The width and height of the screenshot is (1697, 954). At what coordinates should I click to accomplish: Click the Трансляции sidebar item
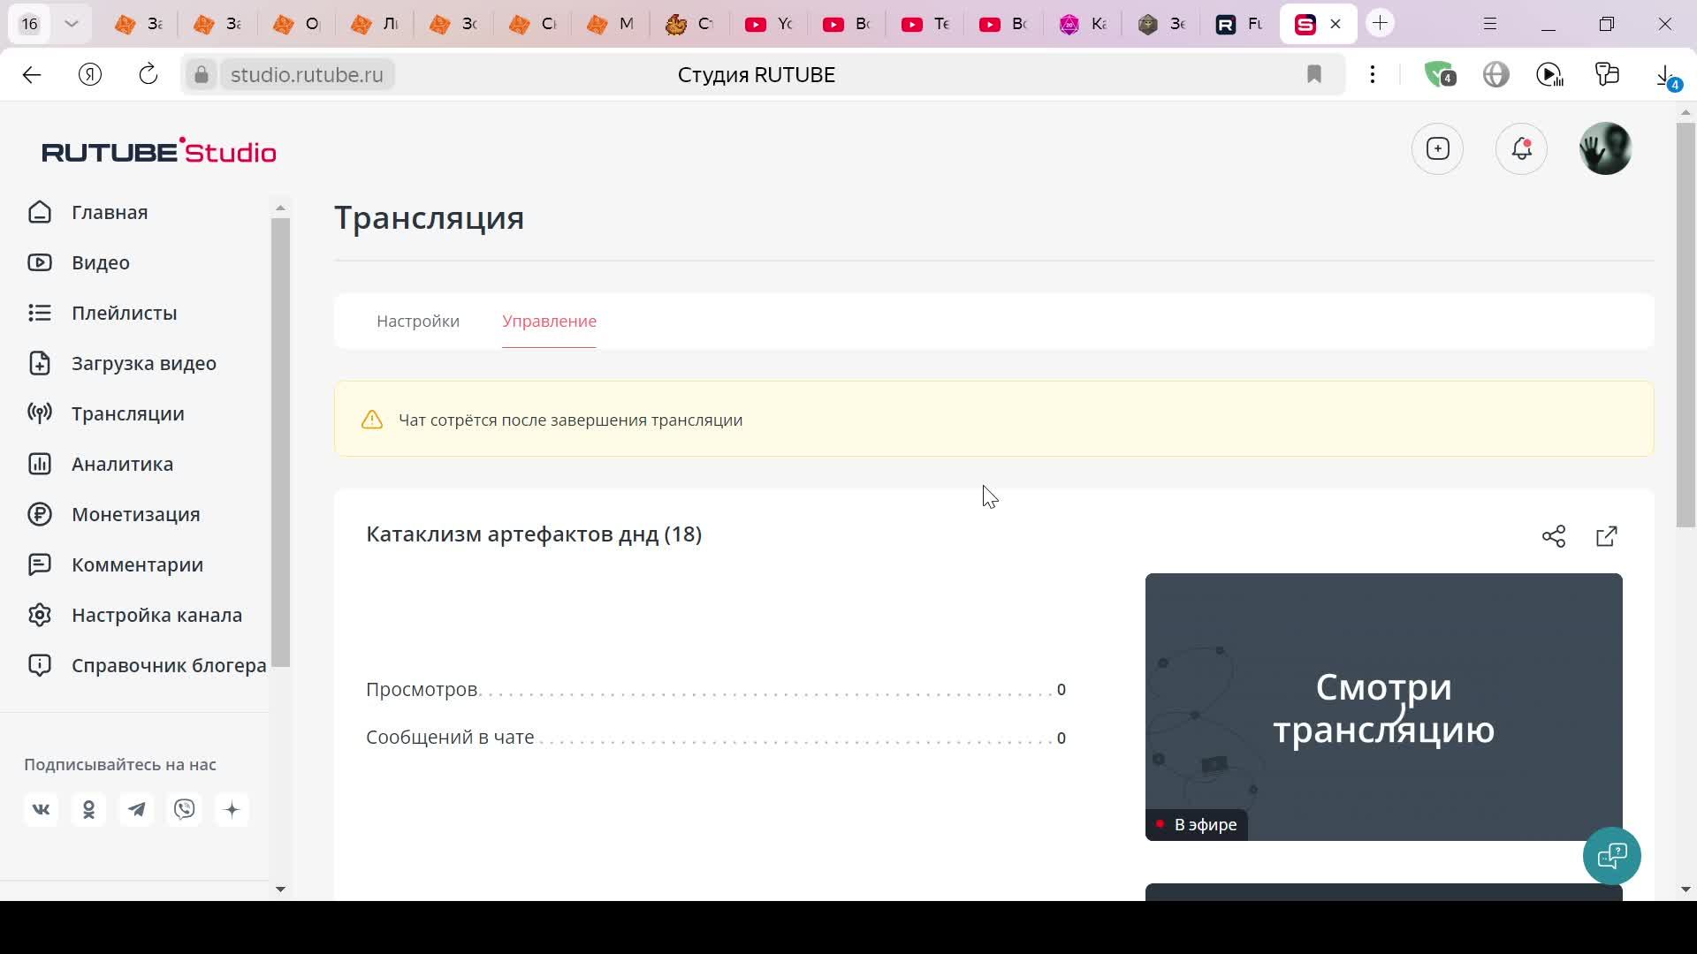(x=127, y=413)
